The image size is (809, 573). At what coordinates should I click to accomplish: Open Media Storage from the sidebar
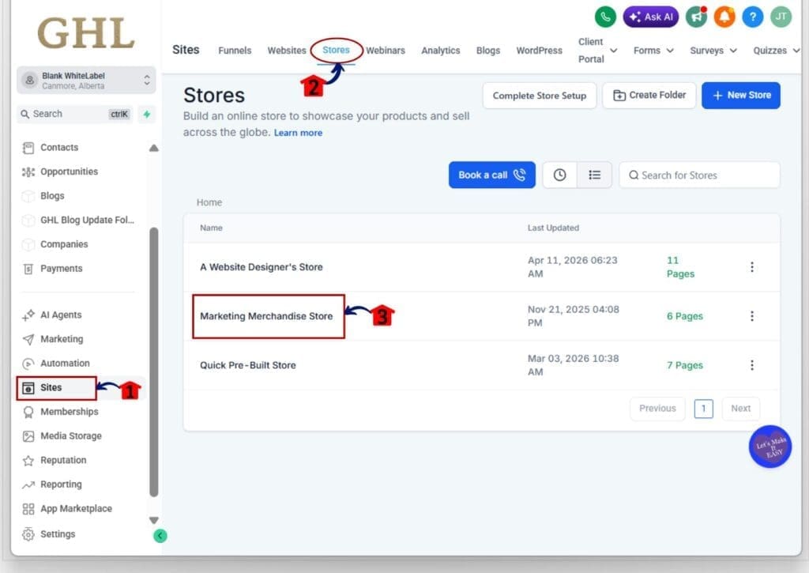click(70, 435)
